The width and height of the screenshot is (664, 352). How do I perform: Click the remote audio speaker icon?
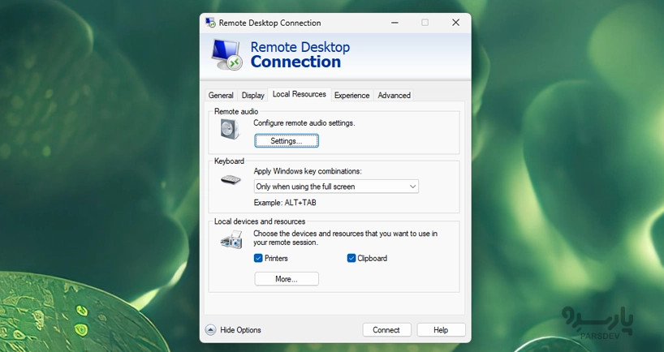pyautogui.click(x=230, y=129)
